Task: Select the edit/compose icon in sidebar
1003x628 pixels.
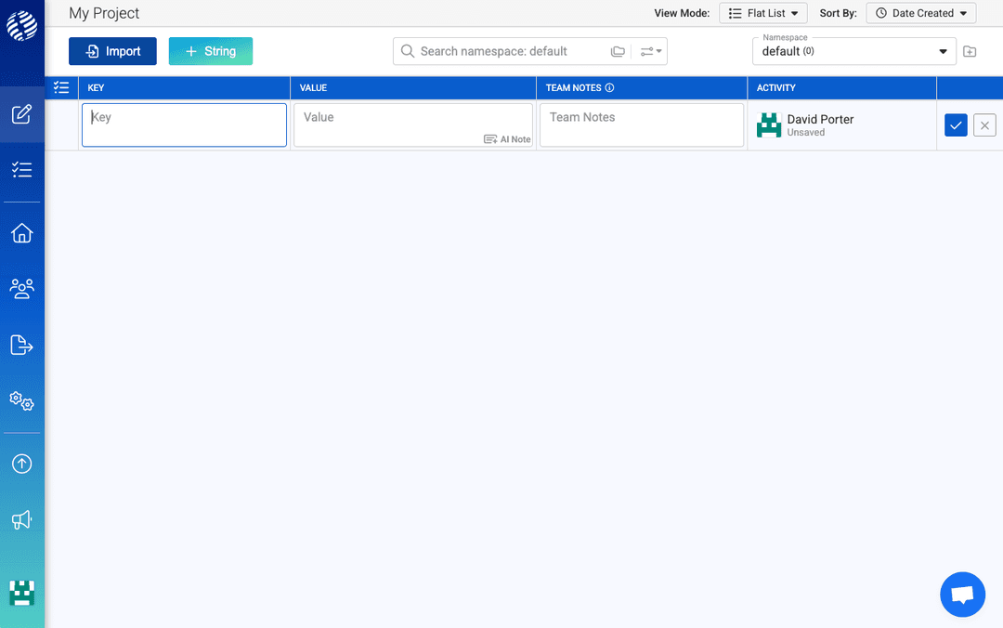Action: [x=21, y=113]
